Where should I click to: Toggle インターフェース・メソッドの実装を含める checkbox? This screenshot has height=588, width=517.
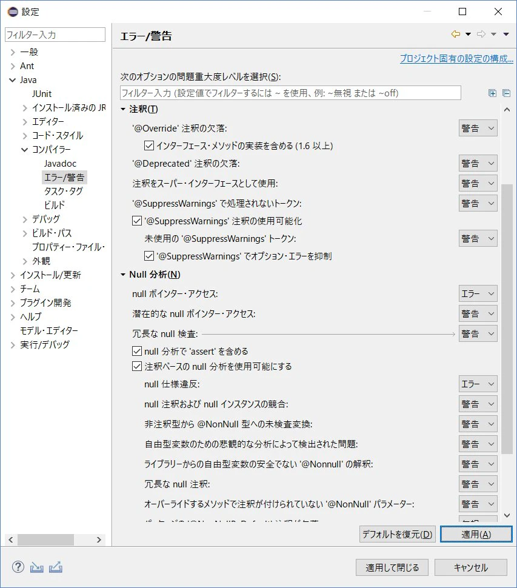click(x=149, y=145)
